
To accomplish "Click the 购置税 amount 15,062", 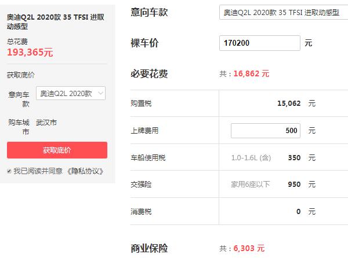I will coord(289,104).
